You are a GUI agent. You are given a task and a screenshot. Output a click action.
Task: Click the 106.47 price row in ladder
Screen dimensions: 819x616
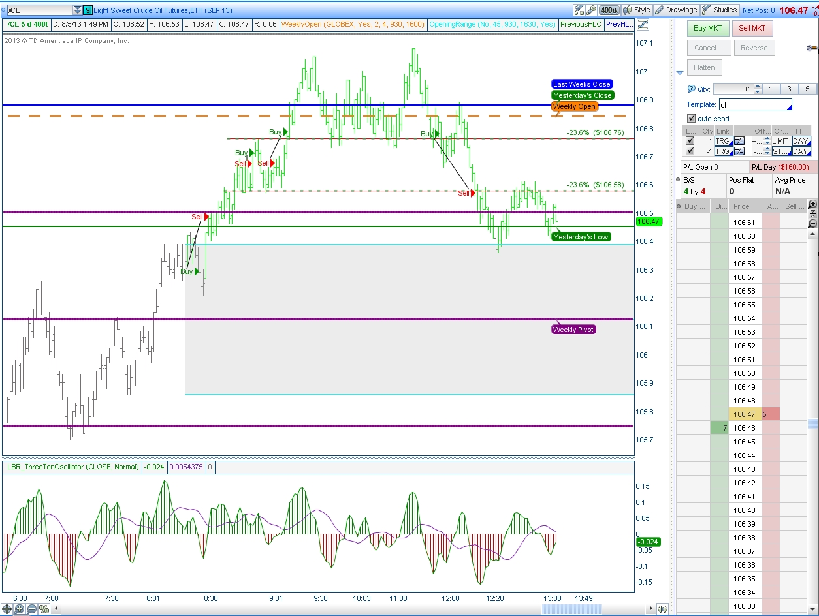[745, 414]
